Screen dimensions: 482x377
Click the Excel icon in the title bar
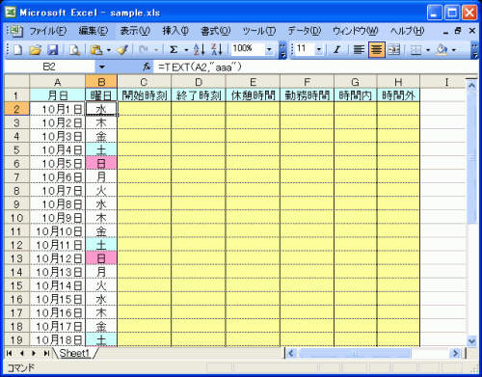tap(11, 13)
